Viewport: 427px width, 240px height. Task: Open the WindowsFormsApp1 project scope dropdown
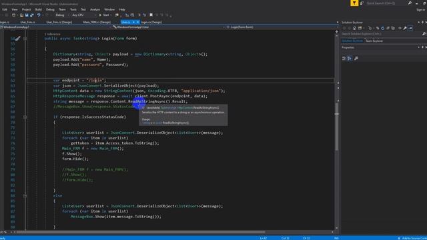coord(56,27)
